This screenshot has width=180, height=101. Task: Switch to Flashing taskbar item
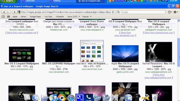[62, 1]
